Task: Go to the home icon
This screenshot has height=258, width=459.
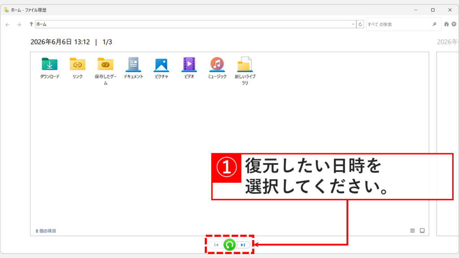Action: [446, 24]
